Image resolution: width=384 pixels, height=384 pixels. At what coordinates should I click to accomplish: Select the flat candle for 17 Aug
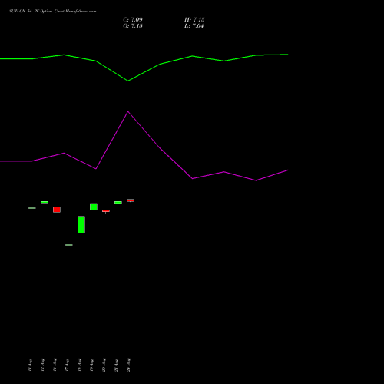click(69, 245)
